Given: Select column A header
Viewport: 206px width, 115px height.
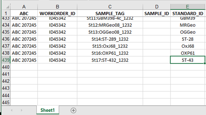Looking at the screenshot, I should tap(24, 6).
